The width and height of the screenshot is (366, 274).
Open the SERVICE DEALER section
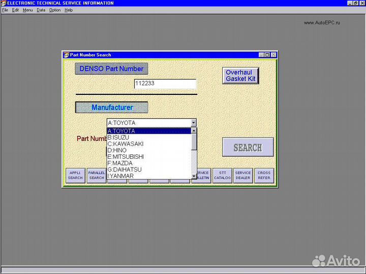(243, 176)
